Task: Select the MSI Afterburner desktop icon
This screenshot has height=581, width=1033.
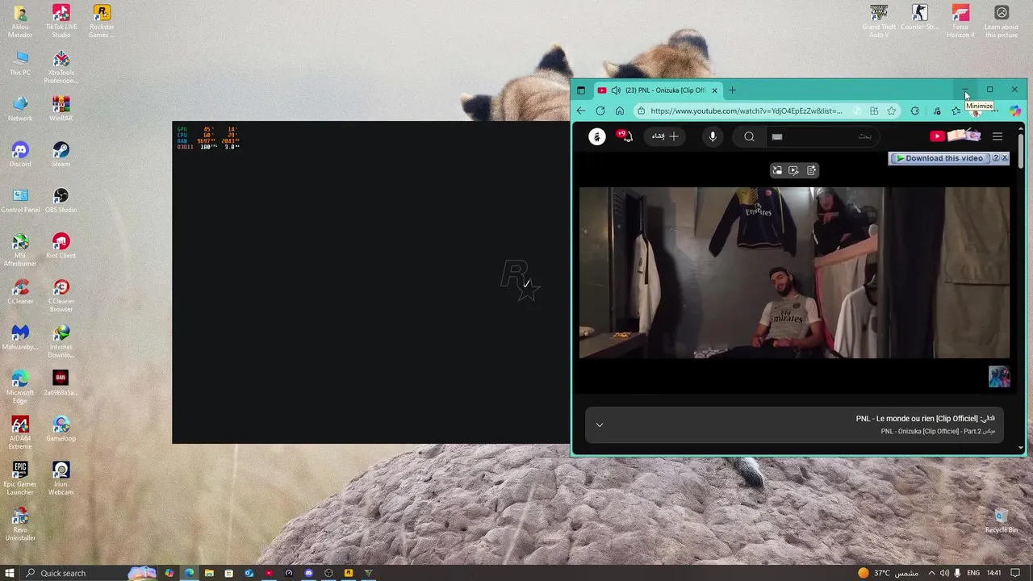Action: [20, 250]
